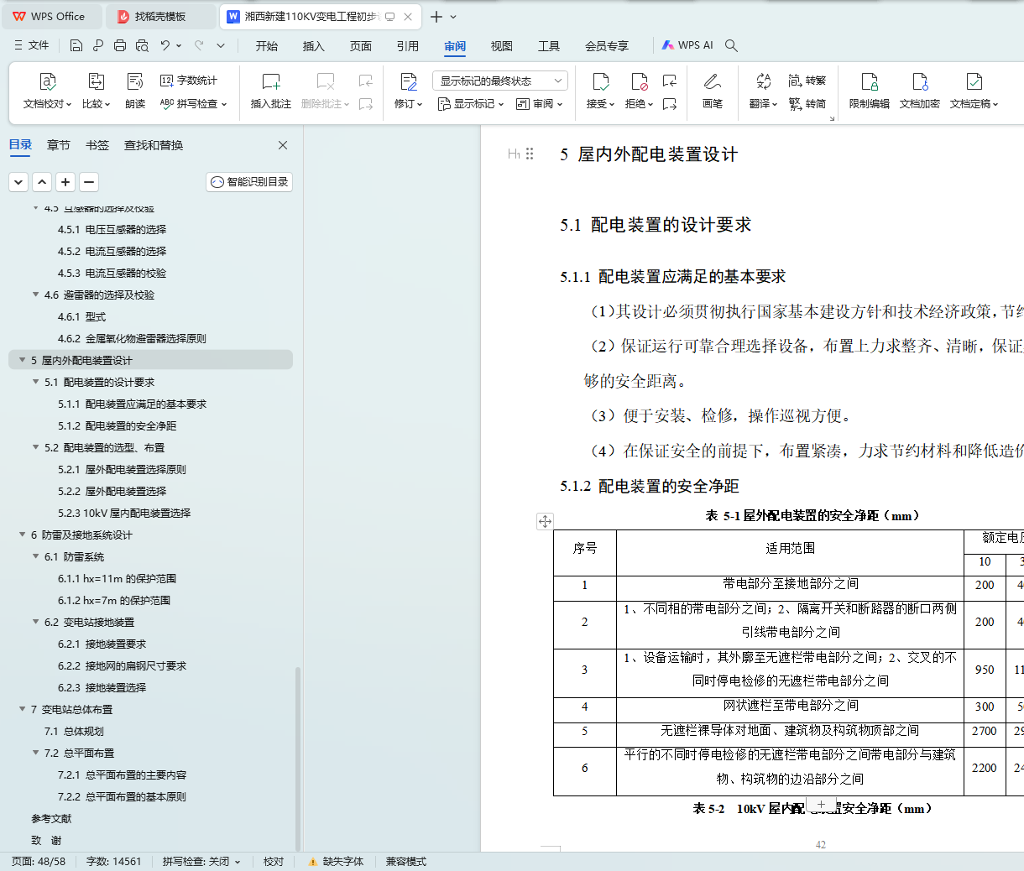Open WPS AI assistant
The image size is (1024, 871).
coord(687,45)
